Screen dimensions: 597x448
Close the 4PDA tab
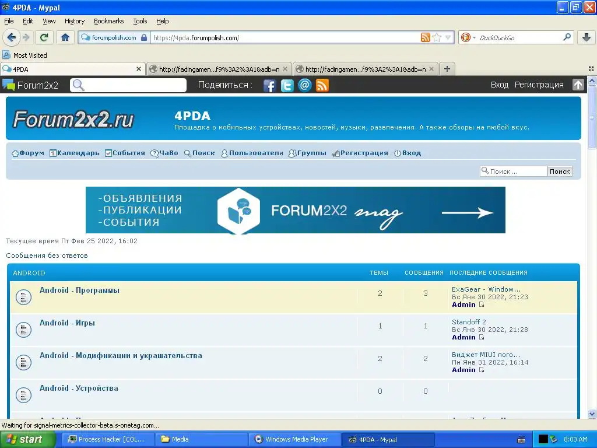coord(139,69)
